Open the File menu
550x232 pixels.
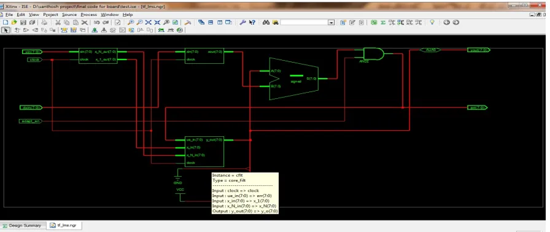9,15
